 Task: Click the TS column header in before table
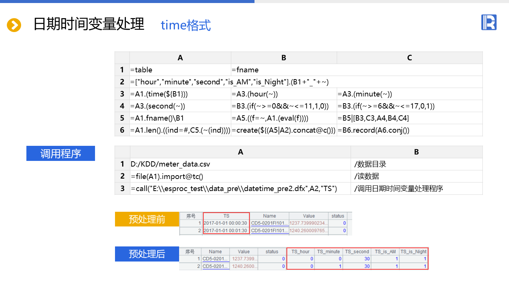[226, 216]
